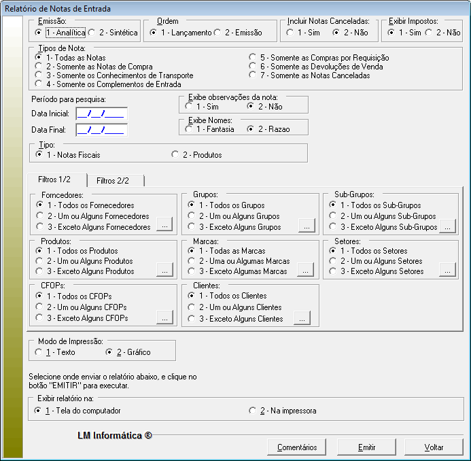Click the Data Final date field
The height and width of the screenshot is (461, 471).
tap(101, 130)
